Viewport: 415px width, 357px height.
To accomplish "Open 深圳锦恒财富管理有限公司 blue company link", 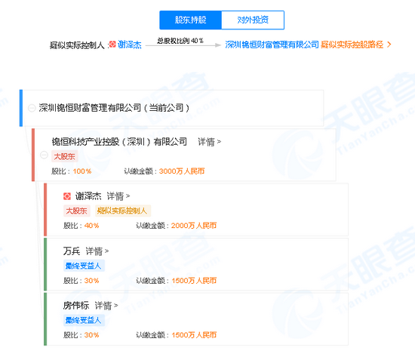I will [272, 45].
